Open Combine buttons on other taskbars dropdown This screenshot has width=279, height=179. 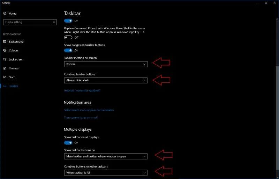tap(106, 173)
